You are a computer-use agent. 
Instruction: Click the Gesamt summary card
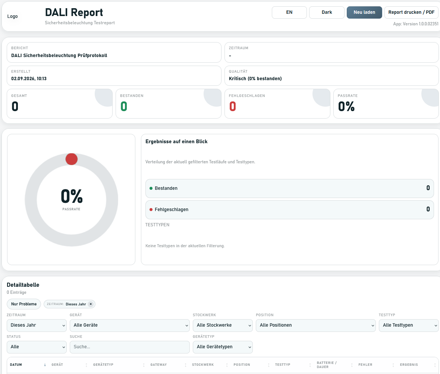click(x=60, y=104)
